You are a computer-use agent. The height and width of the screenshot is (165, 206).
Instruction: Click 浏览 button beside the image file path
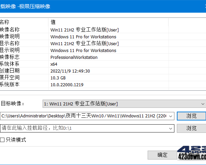(x=191, y=116)
